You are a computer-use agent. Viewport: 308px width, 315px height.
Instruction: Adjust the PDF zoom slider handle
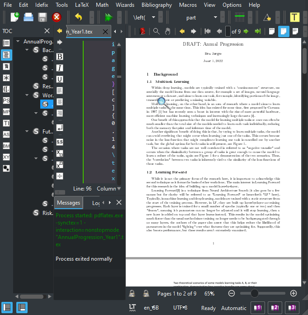click(x=254, y=294)
